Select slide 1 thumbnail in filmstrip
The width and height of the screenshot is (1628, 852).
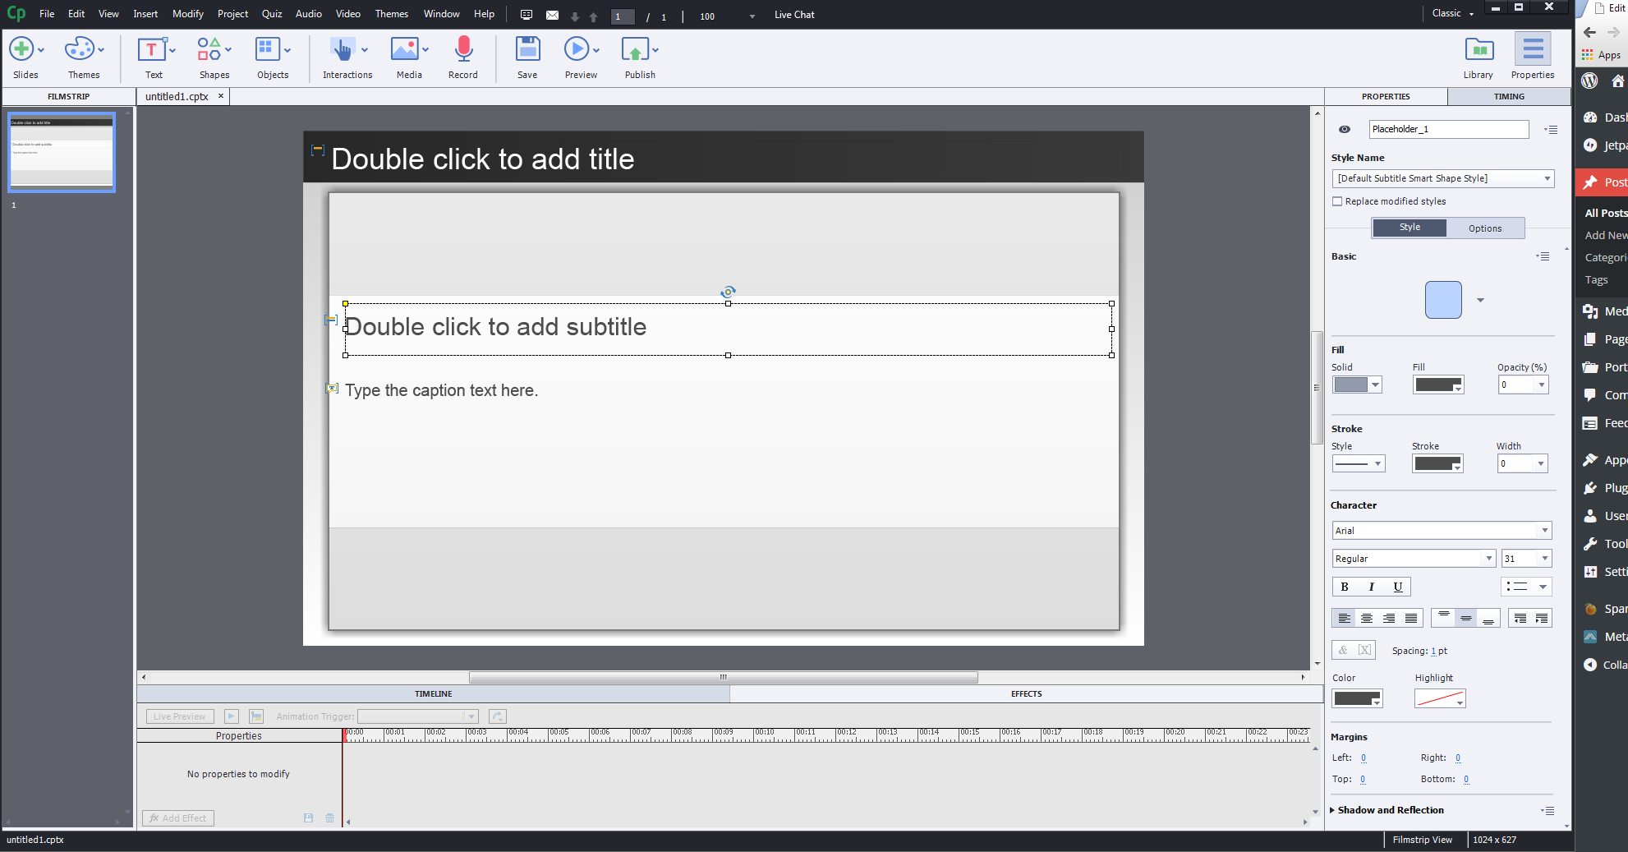tap(62, 153)
